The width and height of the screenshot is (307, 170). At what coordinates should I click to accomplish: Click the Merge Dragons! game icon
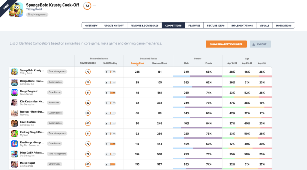14,93
